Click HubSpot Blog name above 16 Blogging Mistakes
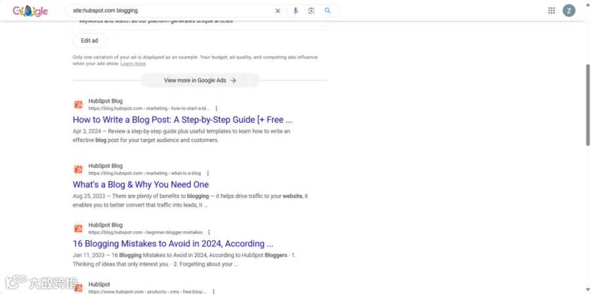The image size is (591, 294). pyautogui.click(x=106, y=224)
